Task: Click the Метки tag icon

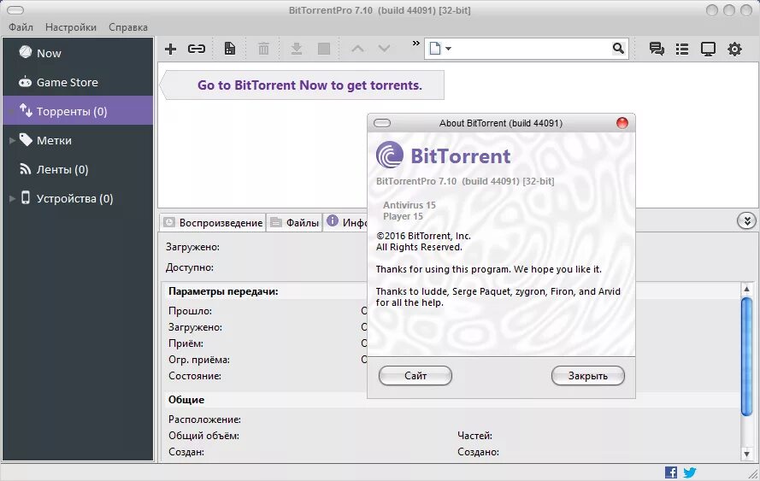Action: pos(26,139)
